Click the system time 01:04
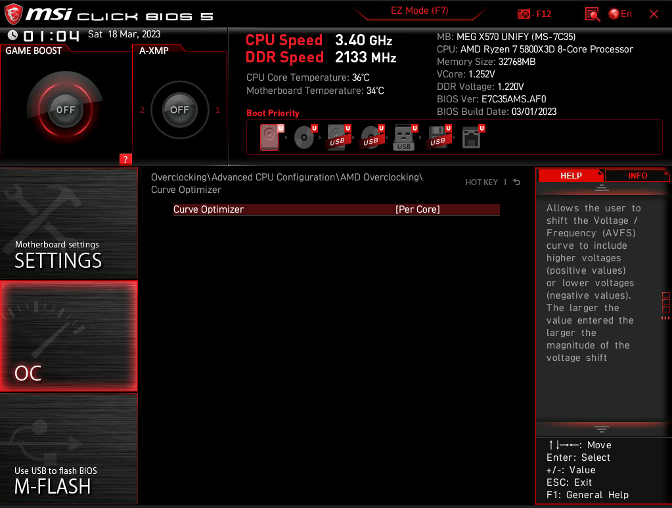The image size is (672, 508). pyautogui.click(x=51, y=35)
